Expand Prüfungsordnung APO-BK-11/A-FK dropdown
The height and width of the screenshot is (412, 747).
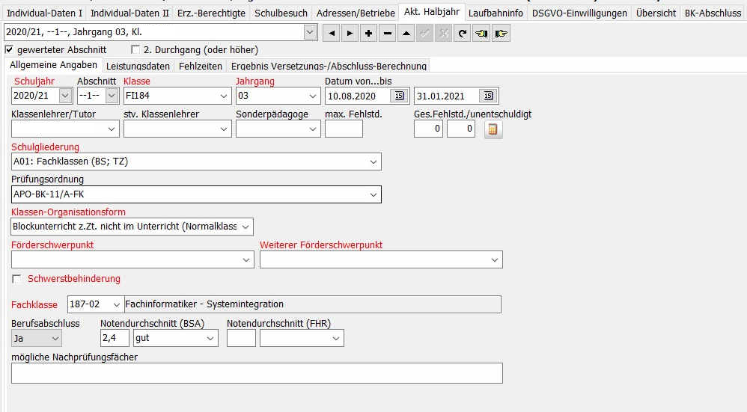click(373, 194)
